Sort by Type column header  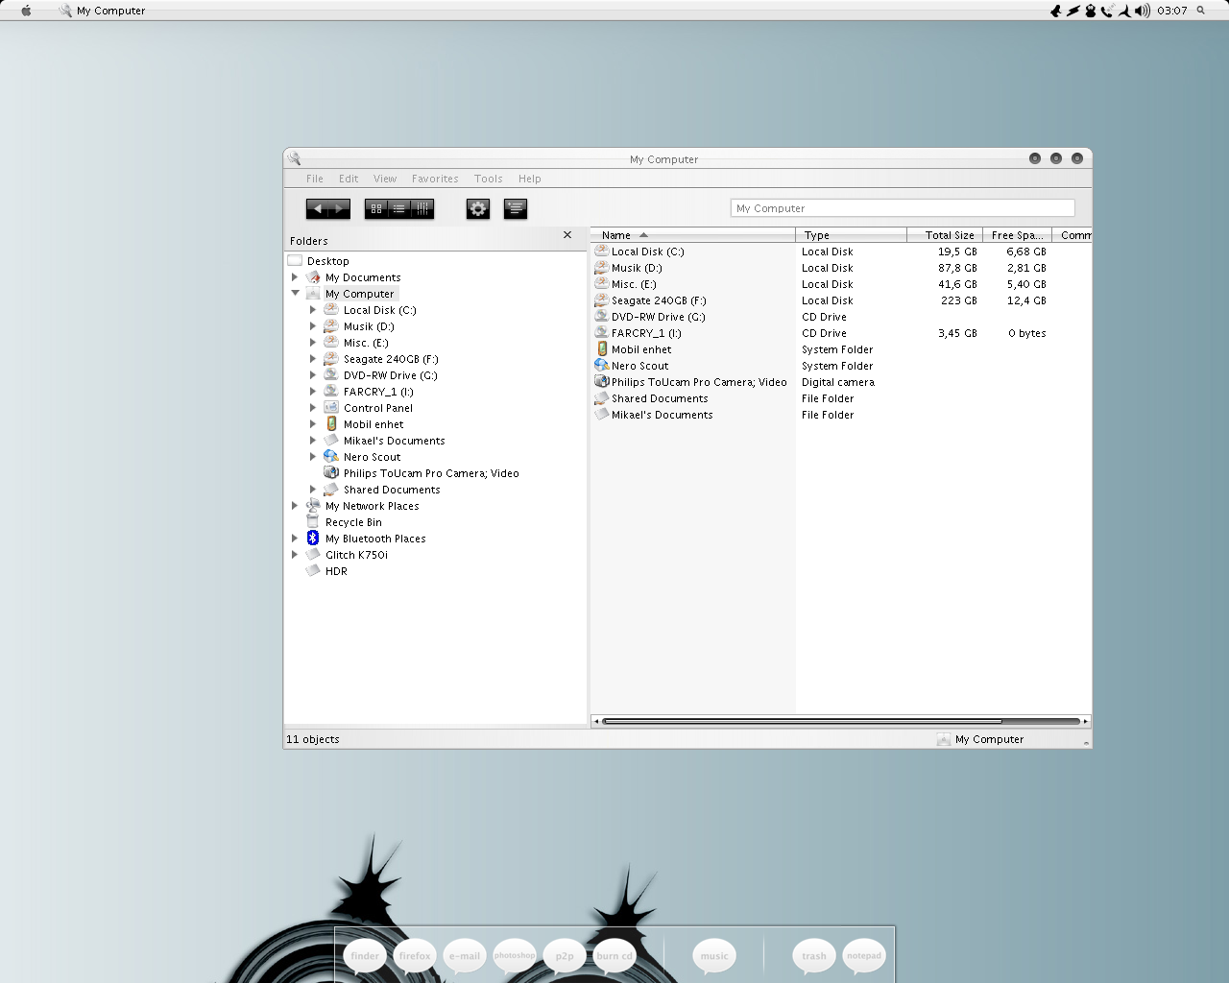(x=851, y=235)
